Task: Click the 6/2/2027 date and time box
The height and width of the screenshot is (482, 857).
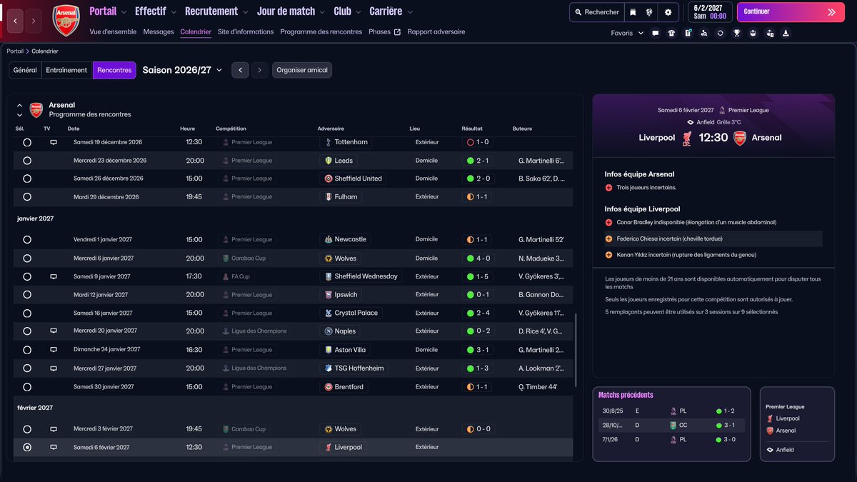Action: coord(710,12)
